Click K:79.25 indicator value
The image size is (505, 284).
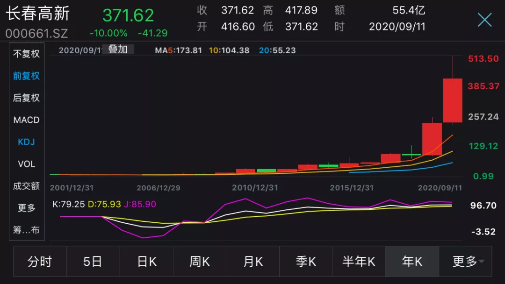pyautogui.click(x=69, y=204)
